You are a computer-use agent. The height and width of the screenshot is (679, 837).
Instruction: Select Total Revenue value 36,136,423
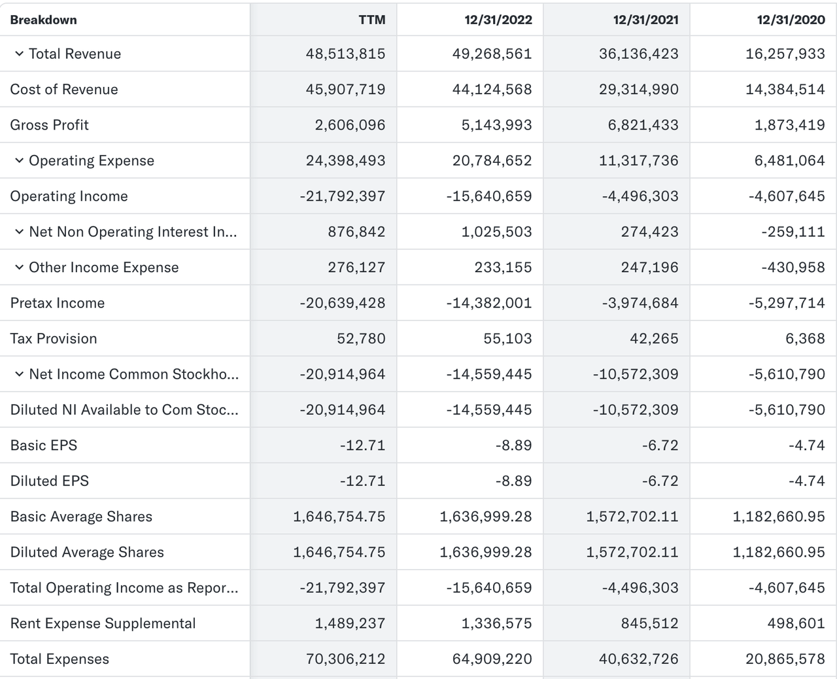point(639,54)
